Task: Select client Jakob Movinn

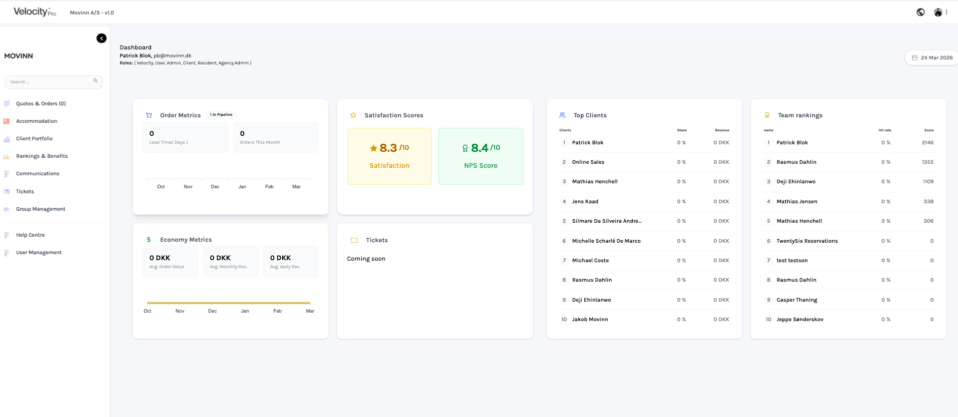Action: coord(644,319)
